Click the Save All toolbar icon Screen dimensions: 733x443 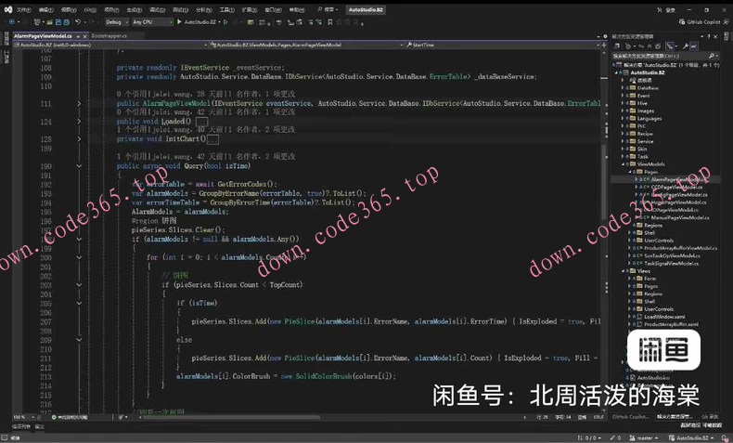point(67,22)
